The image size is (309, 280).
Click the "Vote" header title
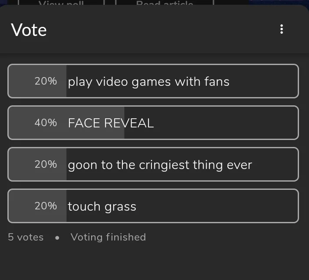[29, 30]
